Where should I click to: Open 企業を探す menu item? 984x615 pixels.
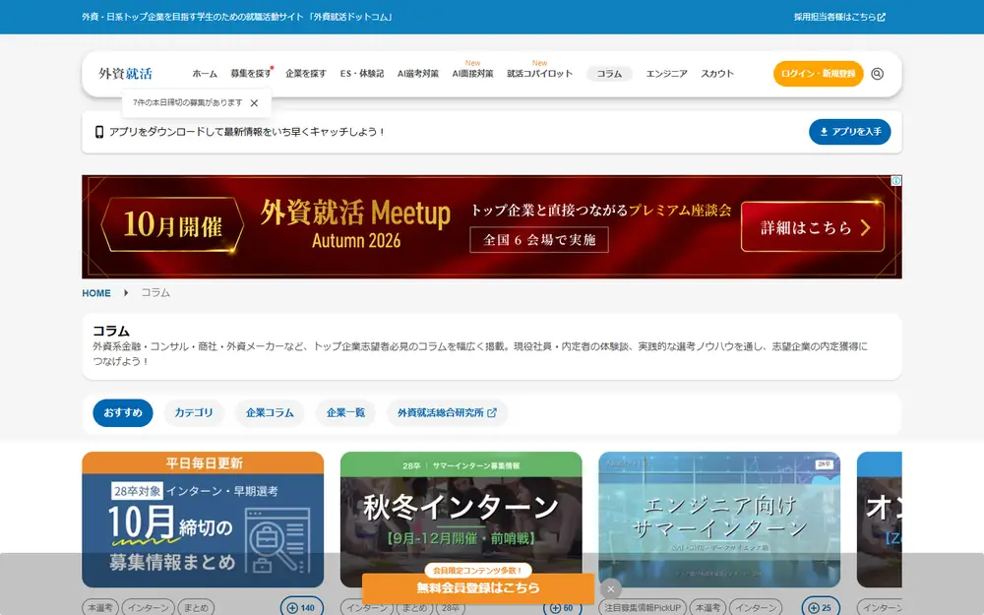coord(306,74)
